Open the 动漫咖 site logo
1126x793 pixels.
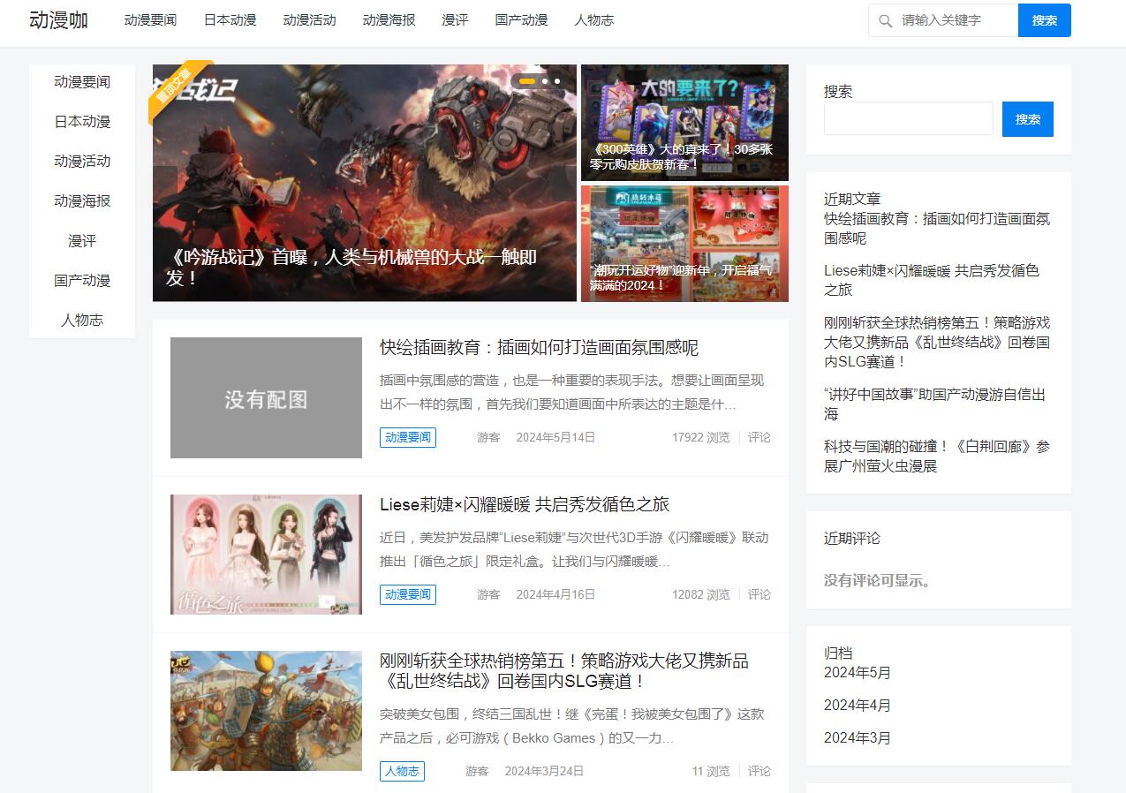(58, 20)
